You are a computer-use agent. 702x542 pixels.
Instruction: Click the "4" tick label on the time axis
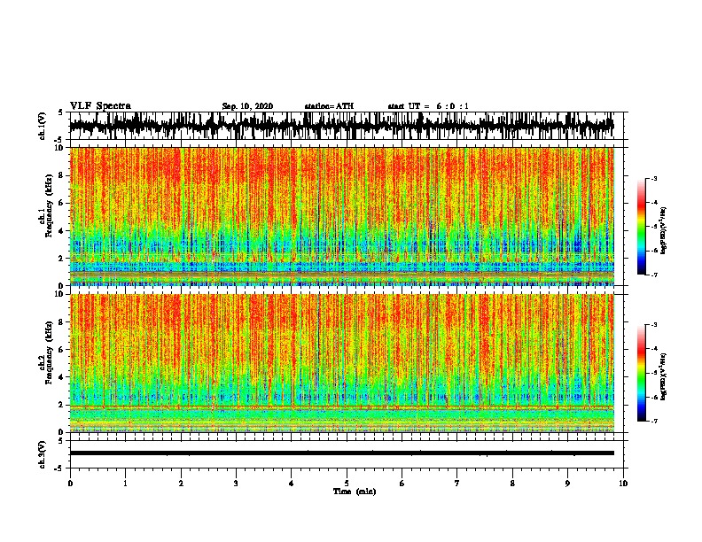[x=292, y=484]
